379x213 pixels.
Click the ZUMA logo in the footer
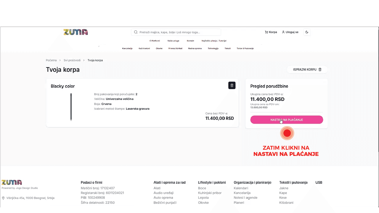(12, 182)
